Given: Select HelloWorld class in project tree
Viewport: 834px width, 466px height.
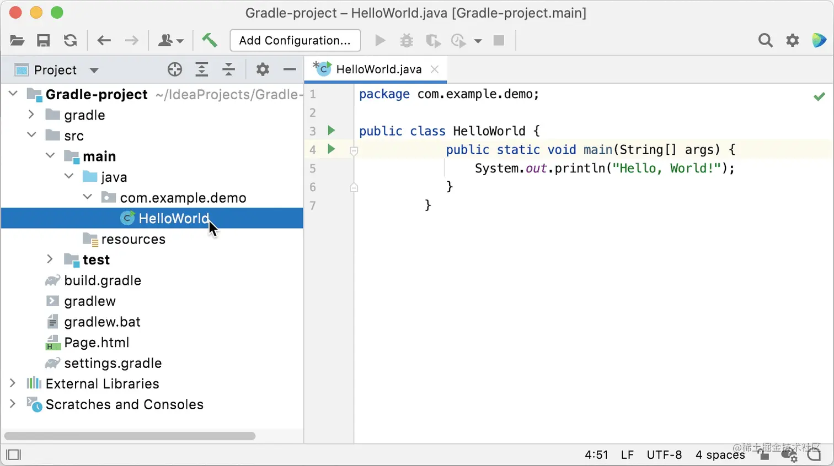Looking at the screenshot, I should pyautogui.click(x=152, y=218).
